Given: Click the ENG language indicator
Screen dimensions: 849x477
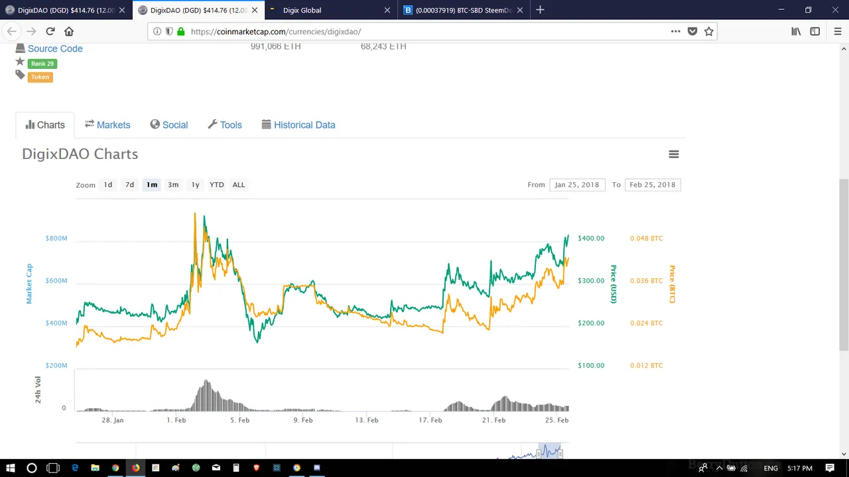Looking at the screenshot, I should coord(771,468).
